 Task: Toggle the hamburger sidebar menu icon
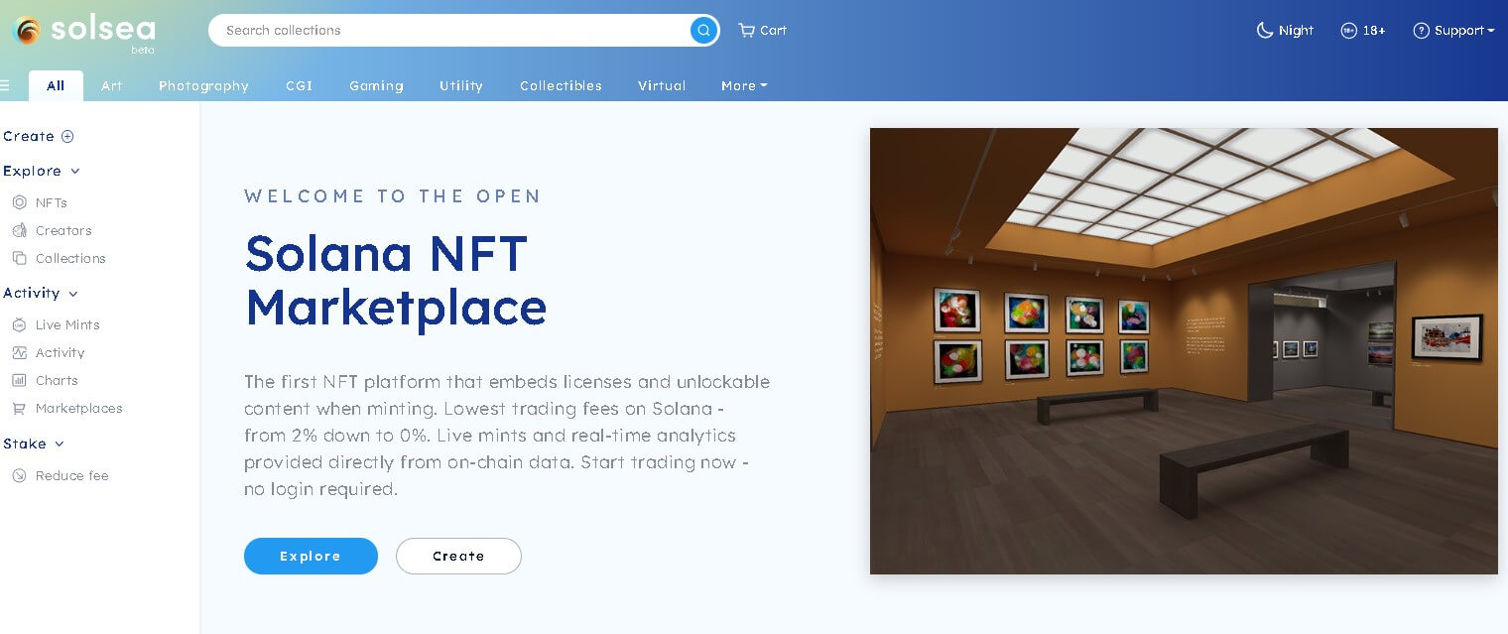5,86
